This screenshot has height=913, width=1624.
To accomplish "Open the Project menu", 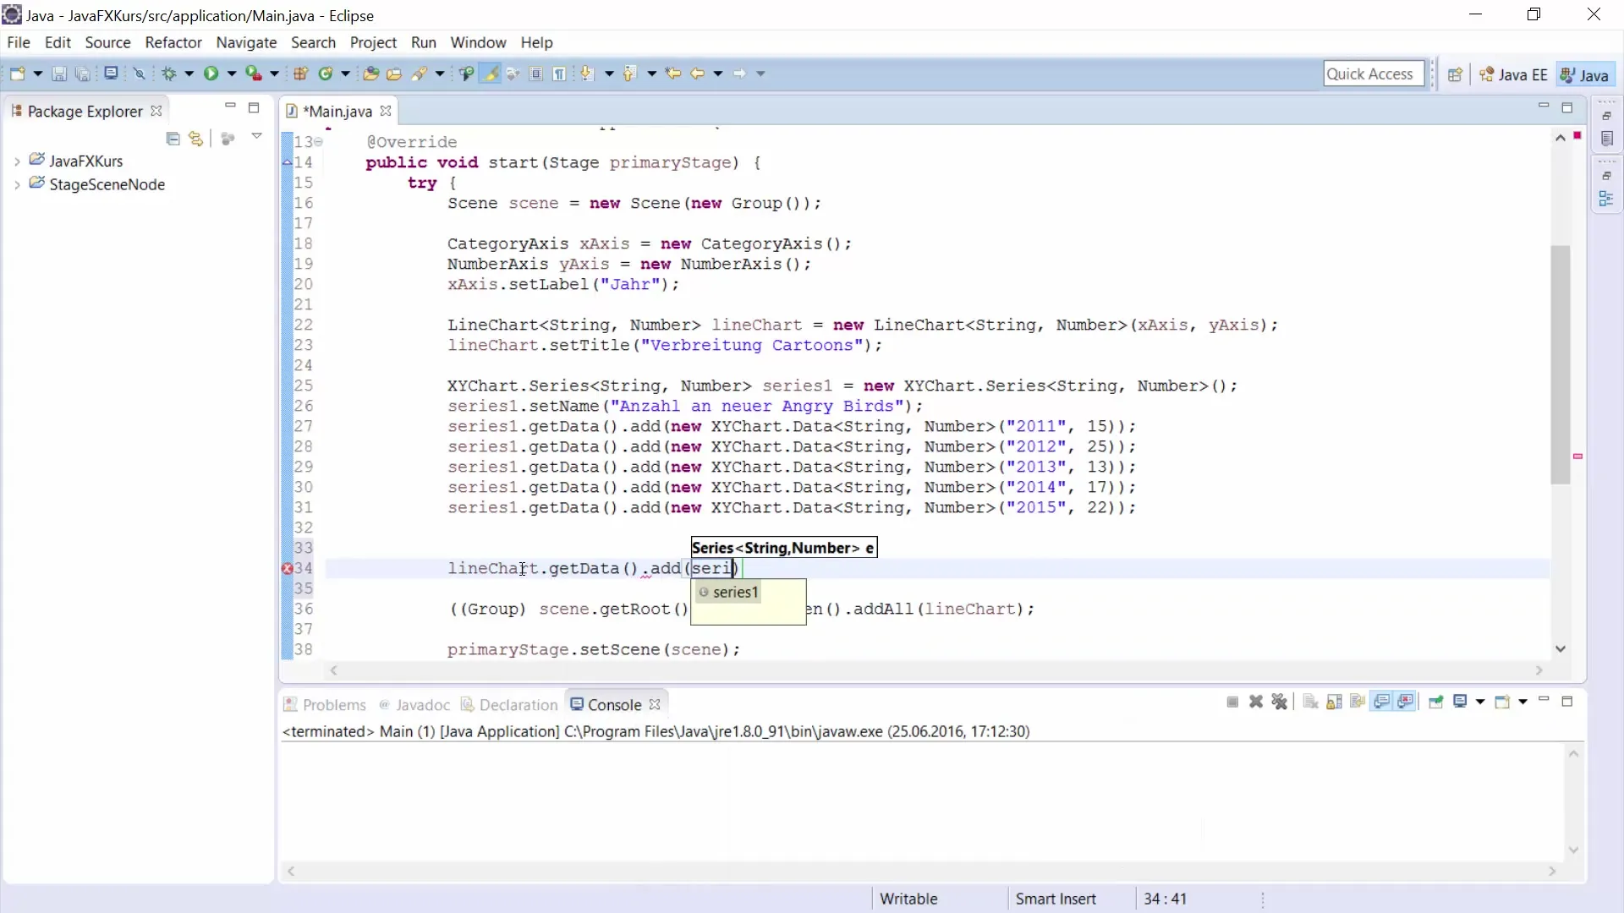I will coord(373,42).
